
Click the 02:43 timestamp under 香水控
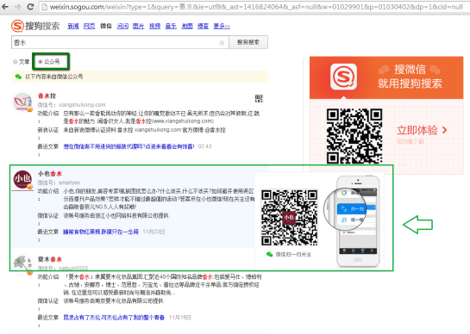[204, 146]
